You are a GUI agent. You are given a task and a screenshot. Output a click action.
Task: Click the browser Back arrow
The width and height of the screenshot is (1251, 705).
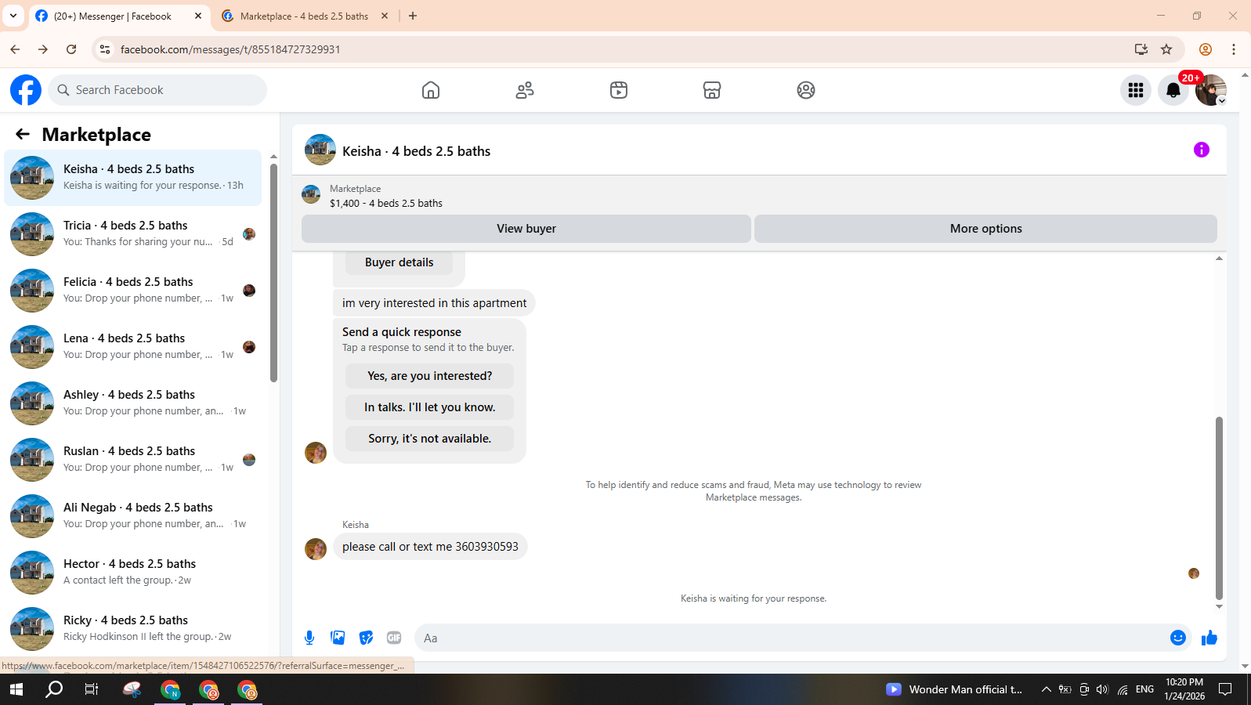click(15, 49)
